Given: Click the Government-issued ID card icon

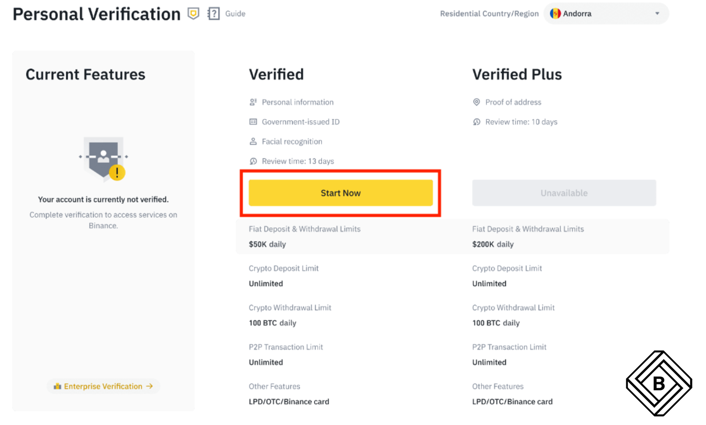Looking at the screenshot, I should point(253,122).
